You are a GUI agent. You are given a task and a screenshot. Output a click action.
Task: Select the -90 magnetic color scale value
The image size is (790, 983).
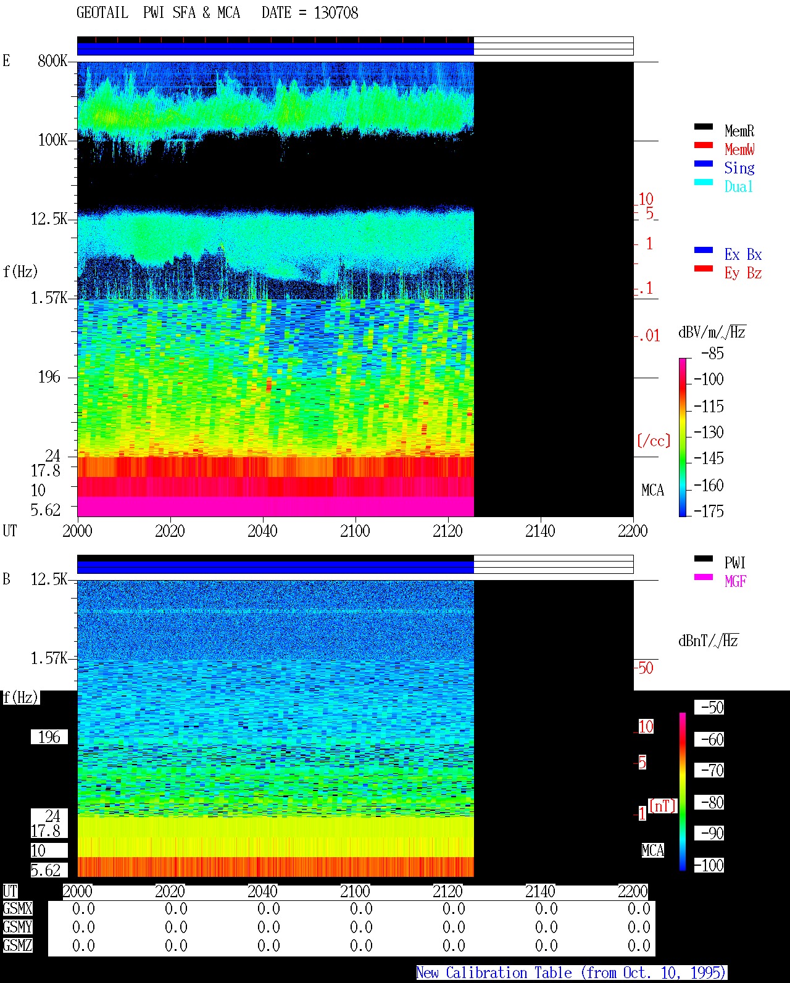click(x=709, y=833)
